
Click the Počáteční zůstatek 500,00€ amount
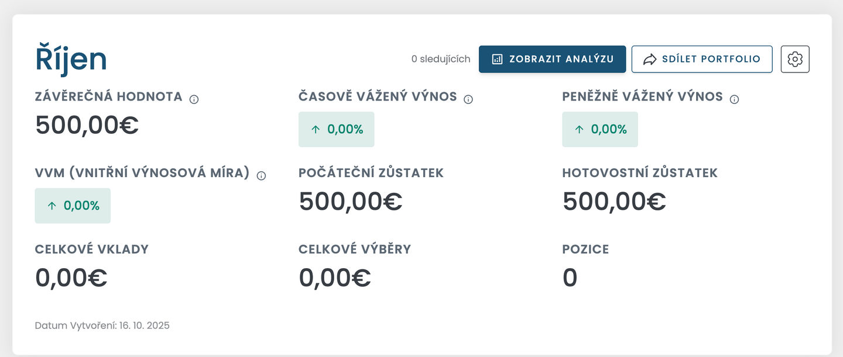tap(351, 201)
